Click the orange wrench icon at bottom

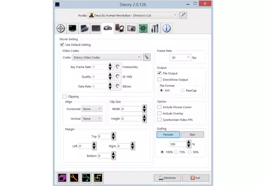pos(74,178)
